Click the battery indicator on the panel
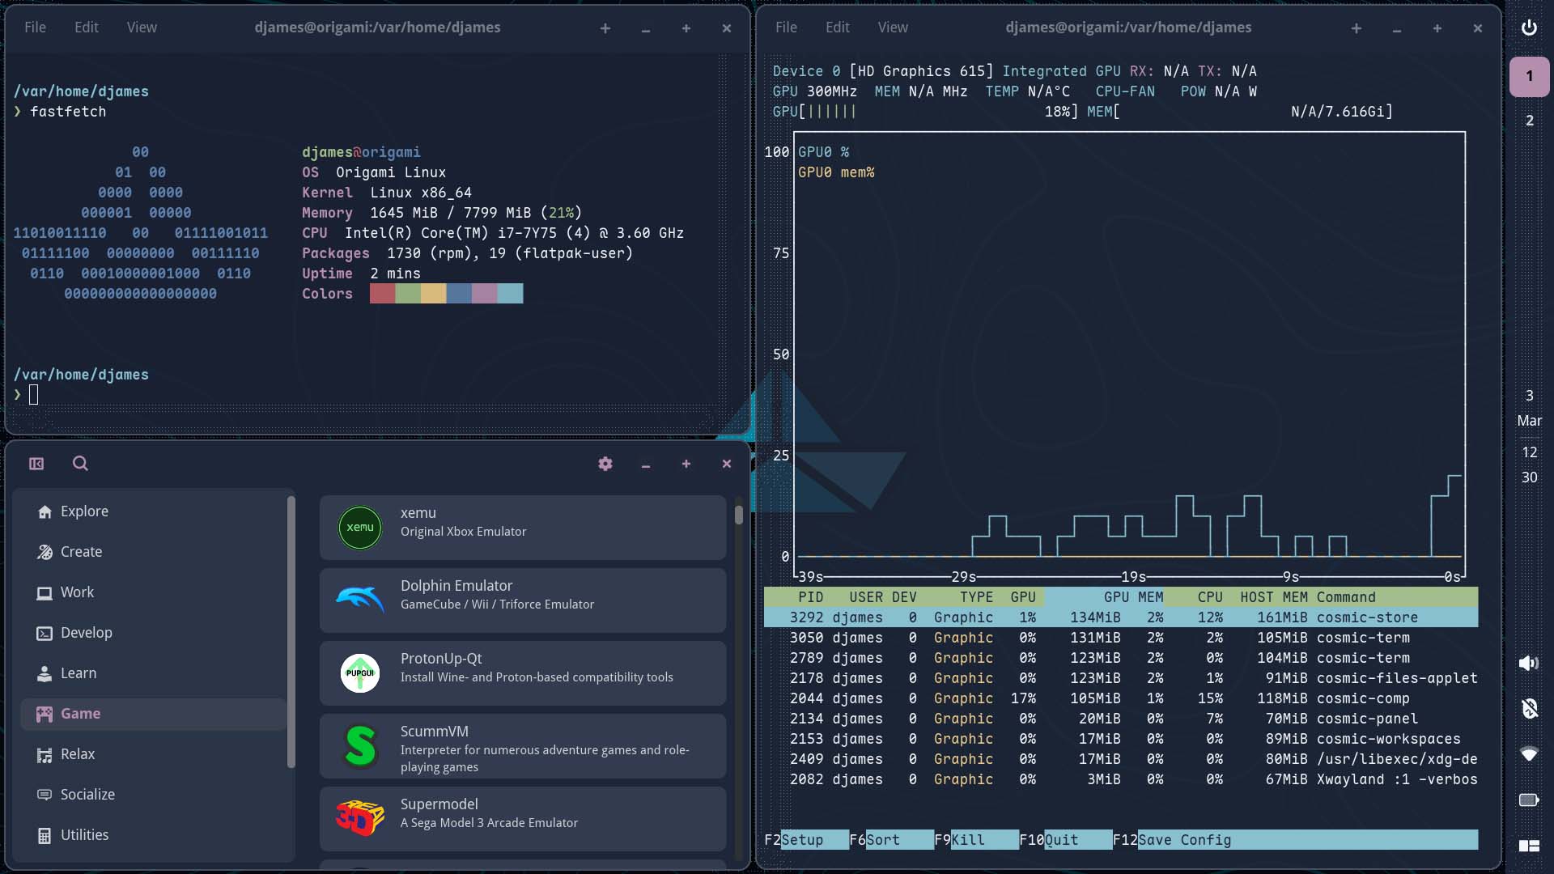1554x874 pixels. pyautogui.click(x=1530, y=800)
